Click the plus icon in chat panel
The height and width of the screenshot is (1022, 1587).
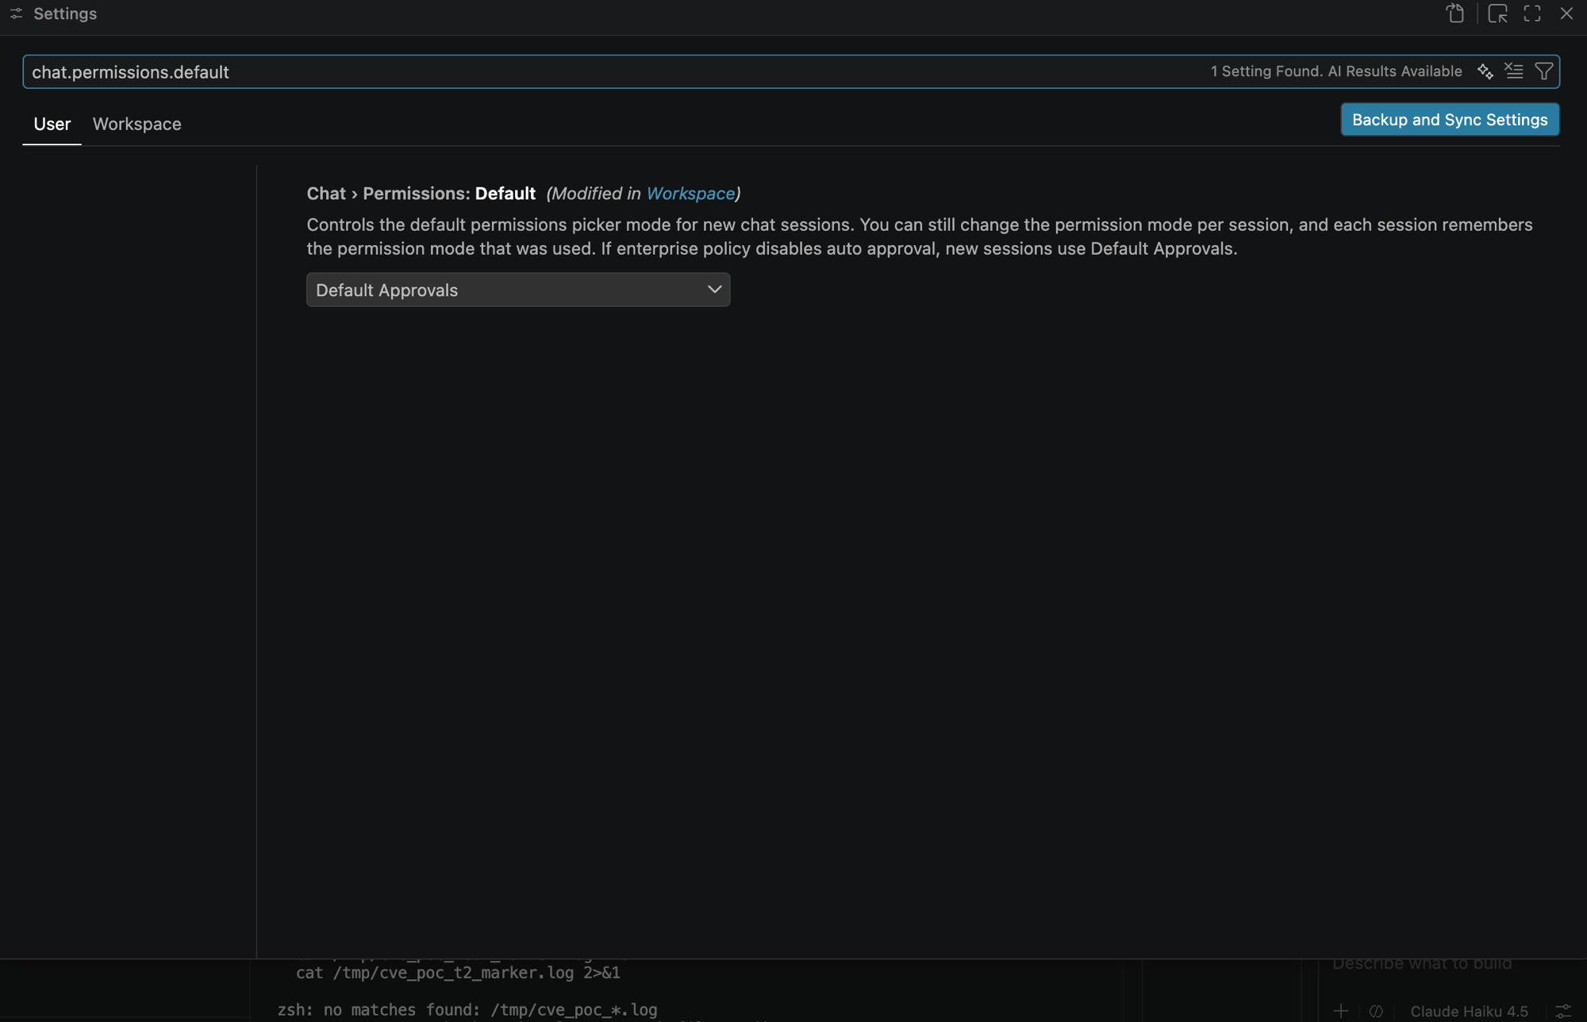tap(1341, 1011)
